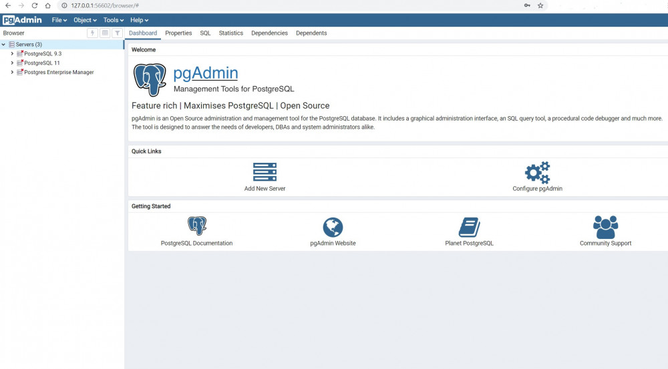
Task: Expand the PostgreSQL 9.3 server node
Action: coord(12,53)
